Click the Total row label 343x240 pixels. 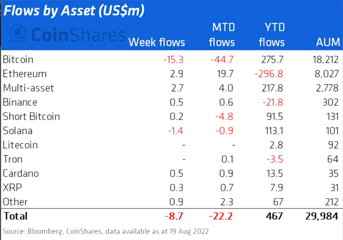coord(15,216)
